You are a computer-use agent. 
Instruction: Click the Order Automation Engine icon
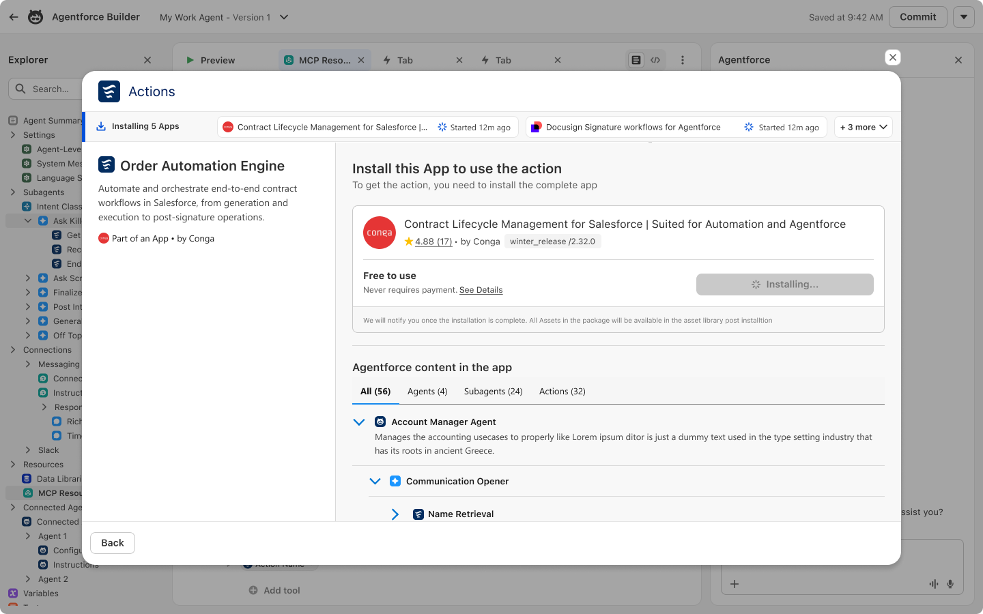pos(106,164)
